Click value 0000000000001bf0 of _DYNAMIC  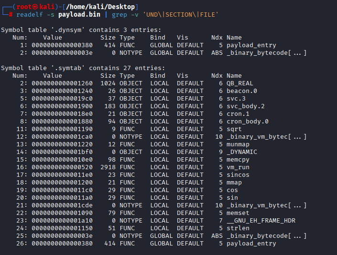pos(62,152)
